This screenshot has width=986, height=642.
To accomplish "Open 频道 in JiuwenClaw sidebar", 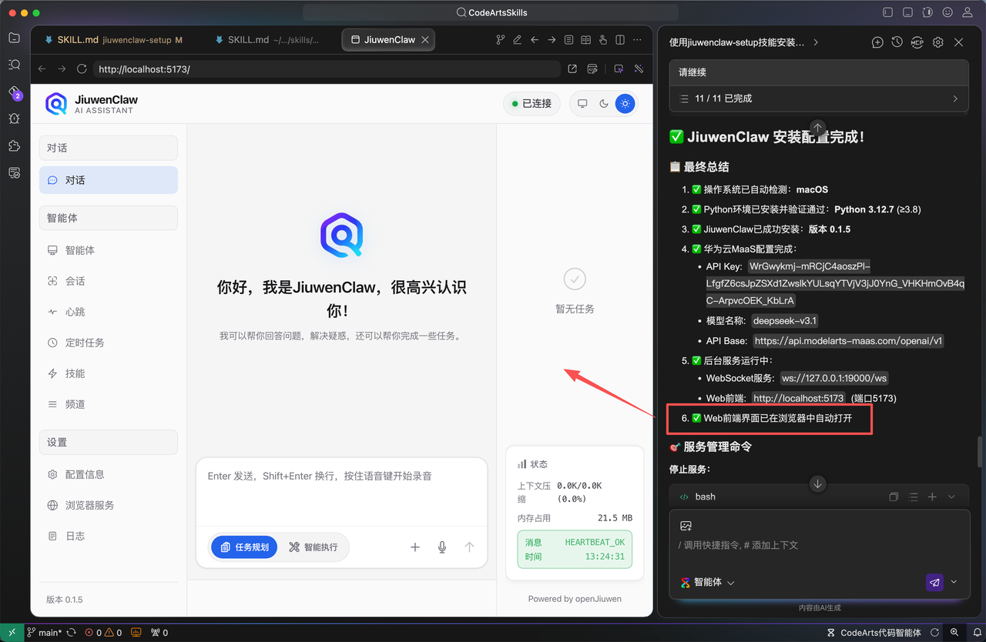I will point(109,404).
